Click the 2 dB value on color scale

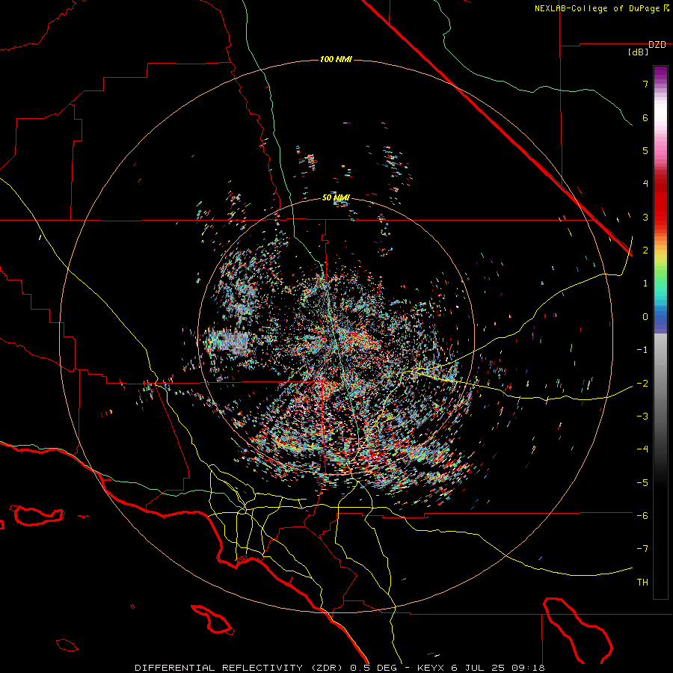pos(645,251)
